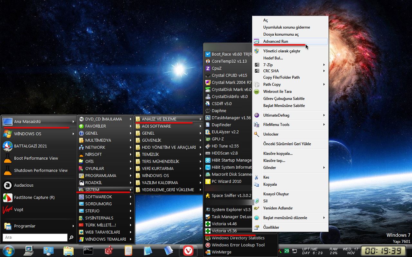412x257 pixels.
Task: Click the BATTALGAZI 2021 ship icon
Action: point(8,146)
